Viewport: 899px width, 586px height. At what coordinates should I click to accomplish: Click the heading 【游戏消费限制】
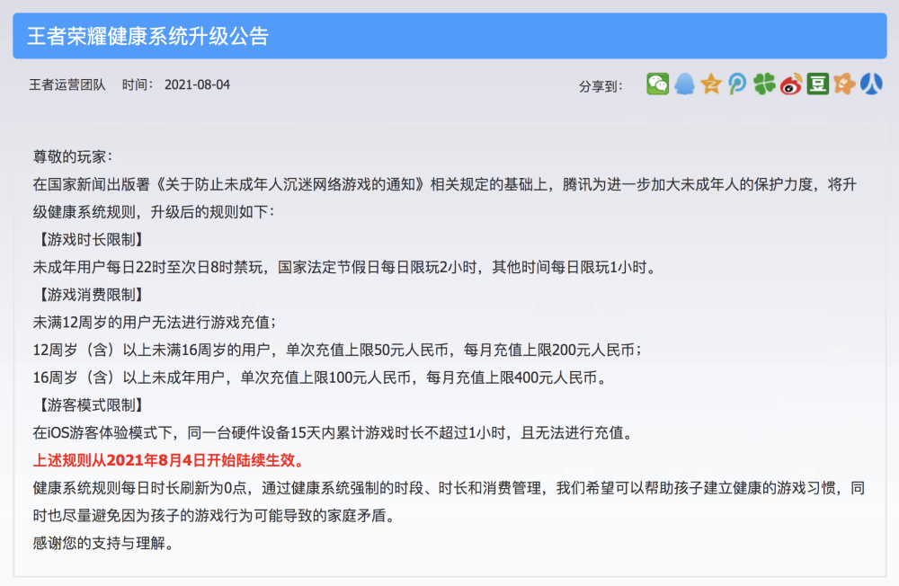click(90, 295)
